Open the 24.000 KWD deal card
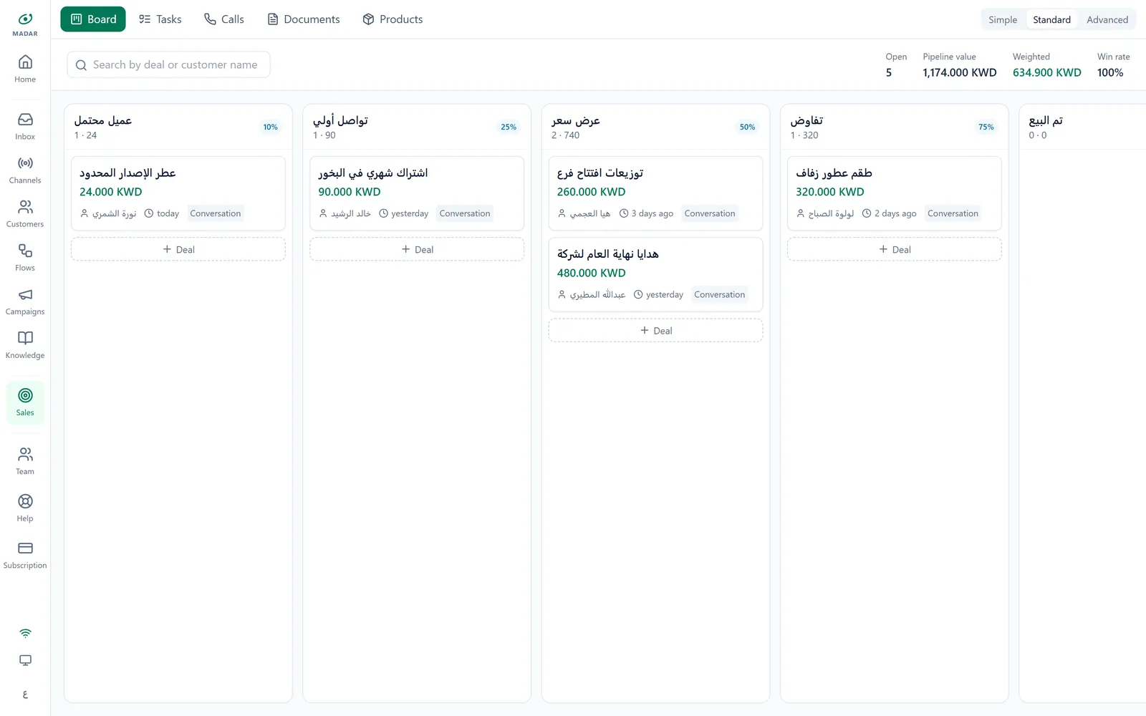Screen dimensions: 1146x716 pos(178,193)
